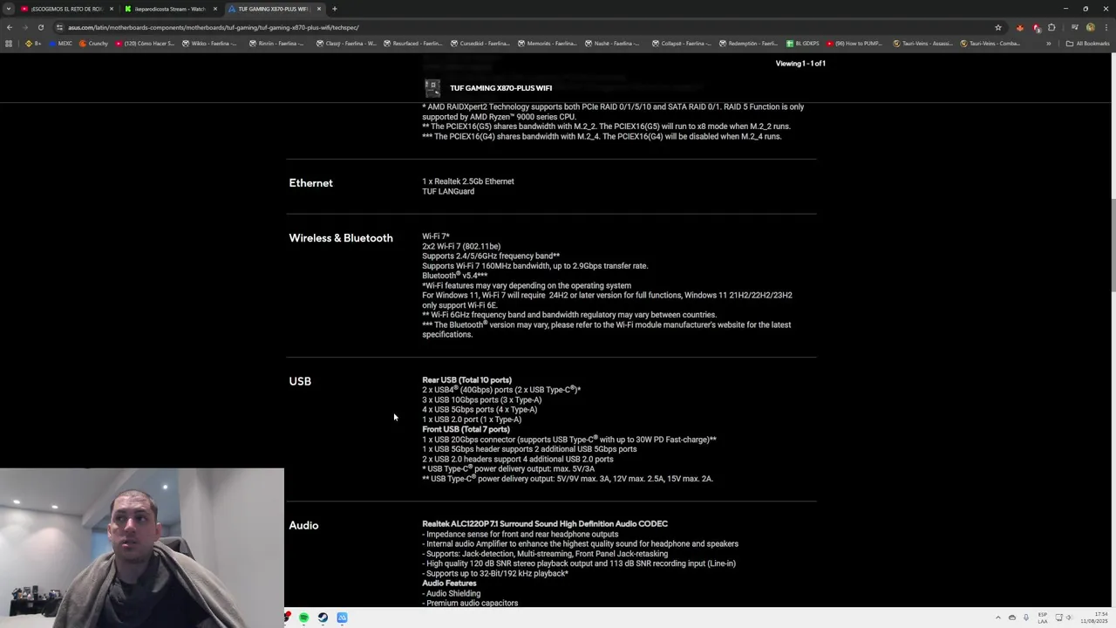
Task: Click the microphone icon in system tray
Action: 1026,618
